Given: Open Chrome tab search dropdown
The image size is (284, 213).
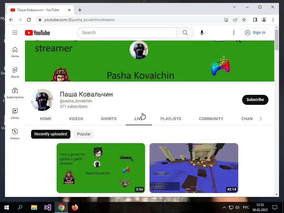Looking at the screenshot, I should (x=234, y=7).
